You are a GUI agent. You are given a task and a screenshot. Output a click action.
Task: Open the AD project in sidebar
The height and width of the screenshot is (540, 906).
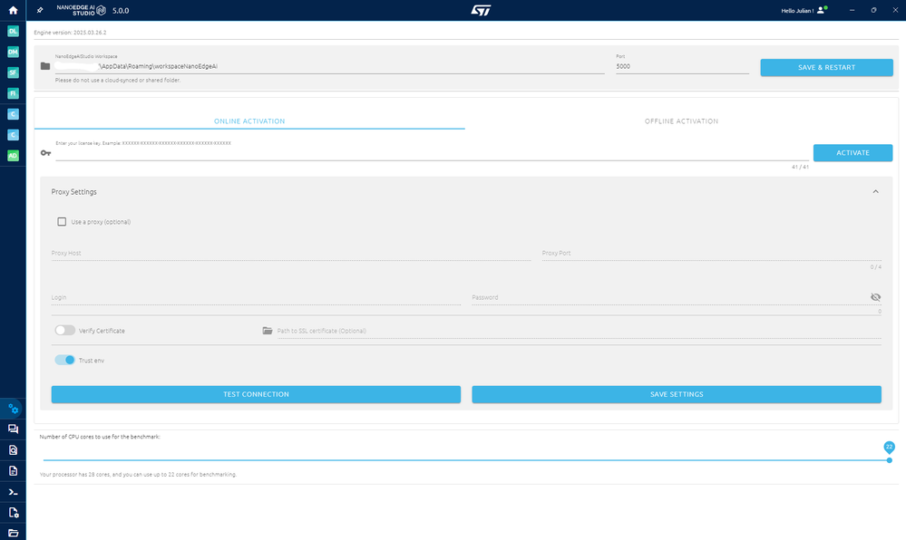[x=13, y=156]
